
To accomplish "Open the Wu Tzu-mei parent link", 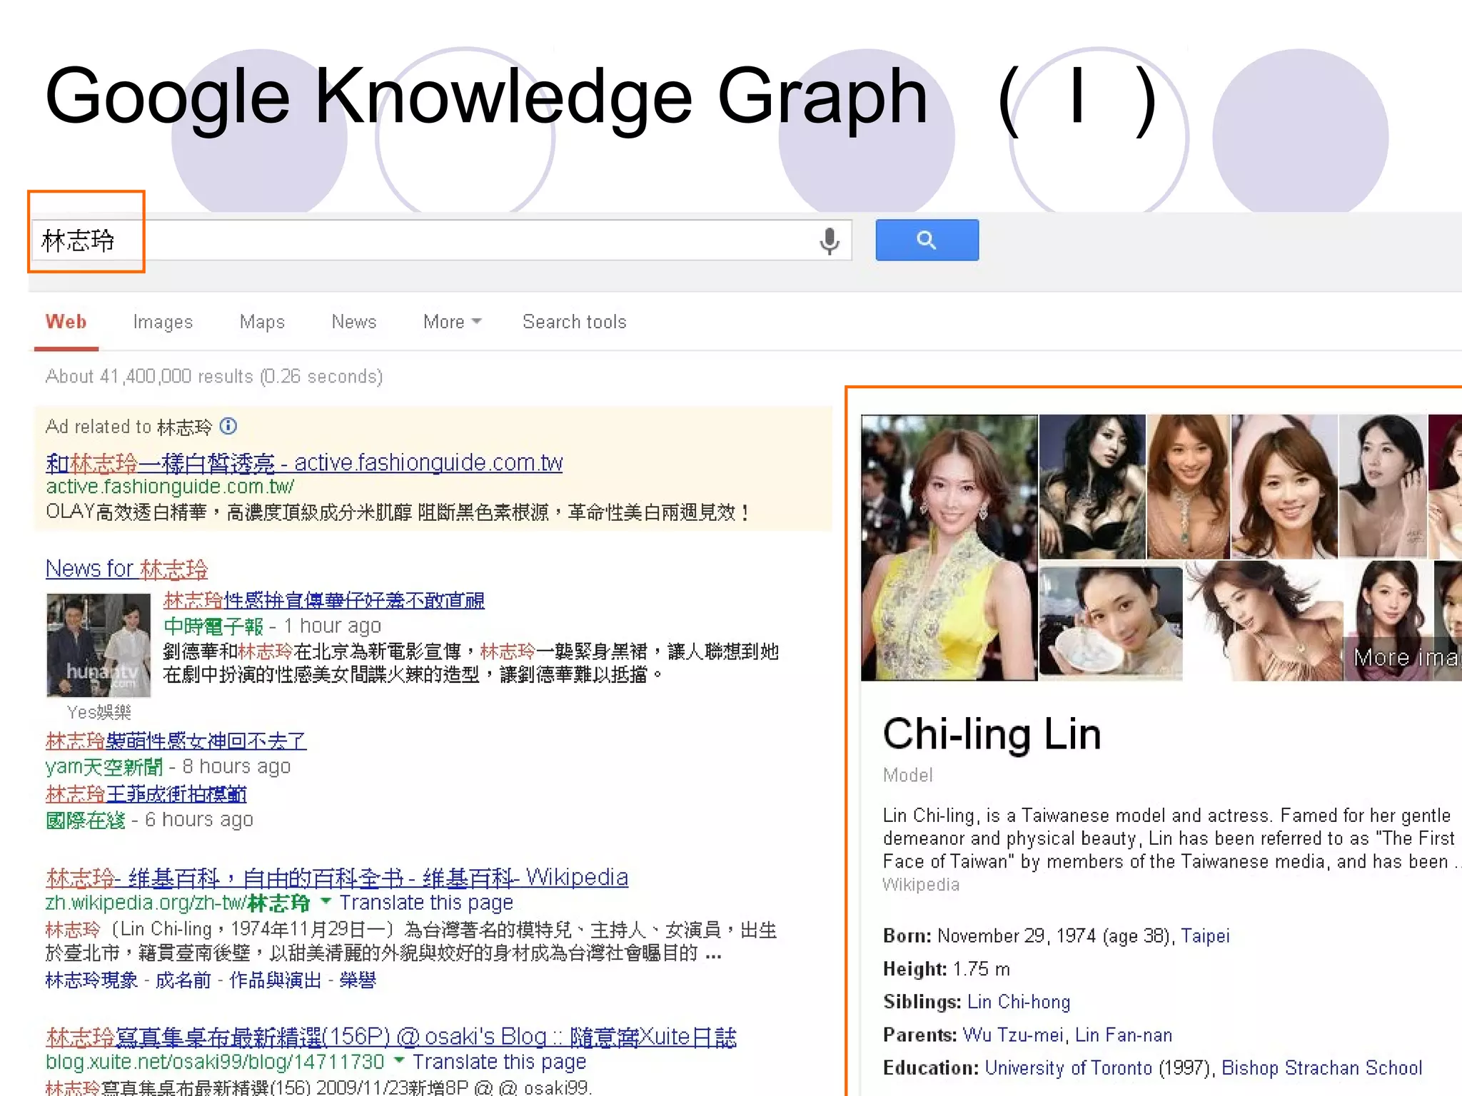I will 1012,1035.
